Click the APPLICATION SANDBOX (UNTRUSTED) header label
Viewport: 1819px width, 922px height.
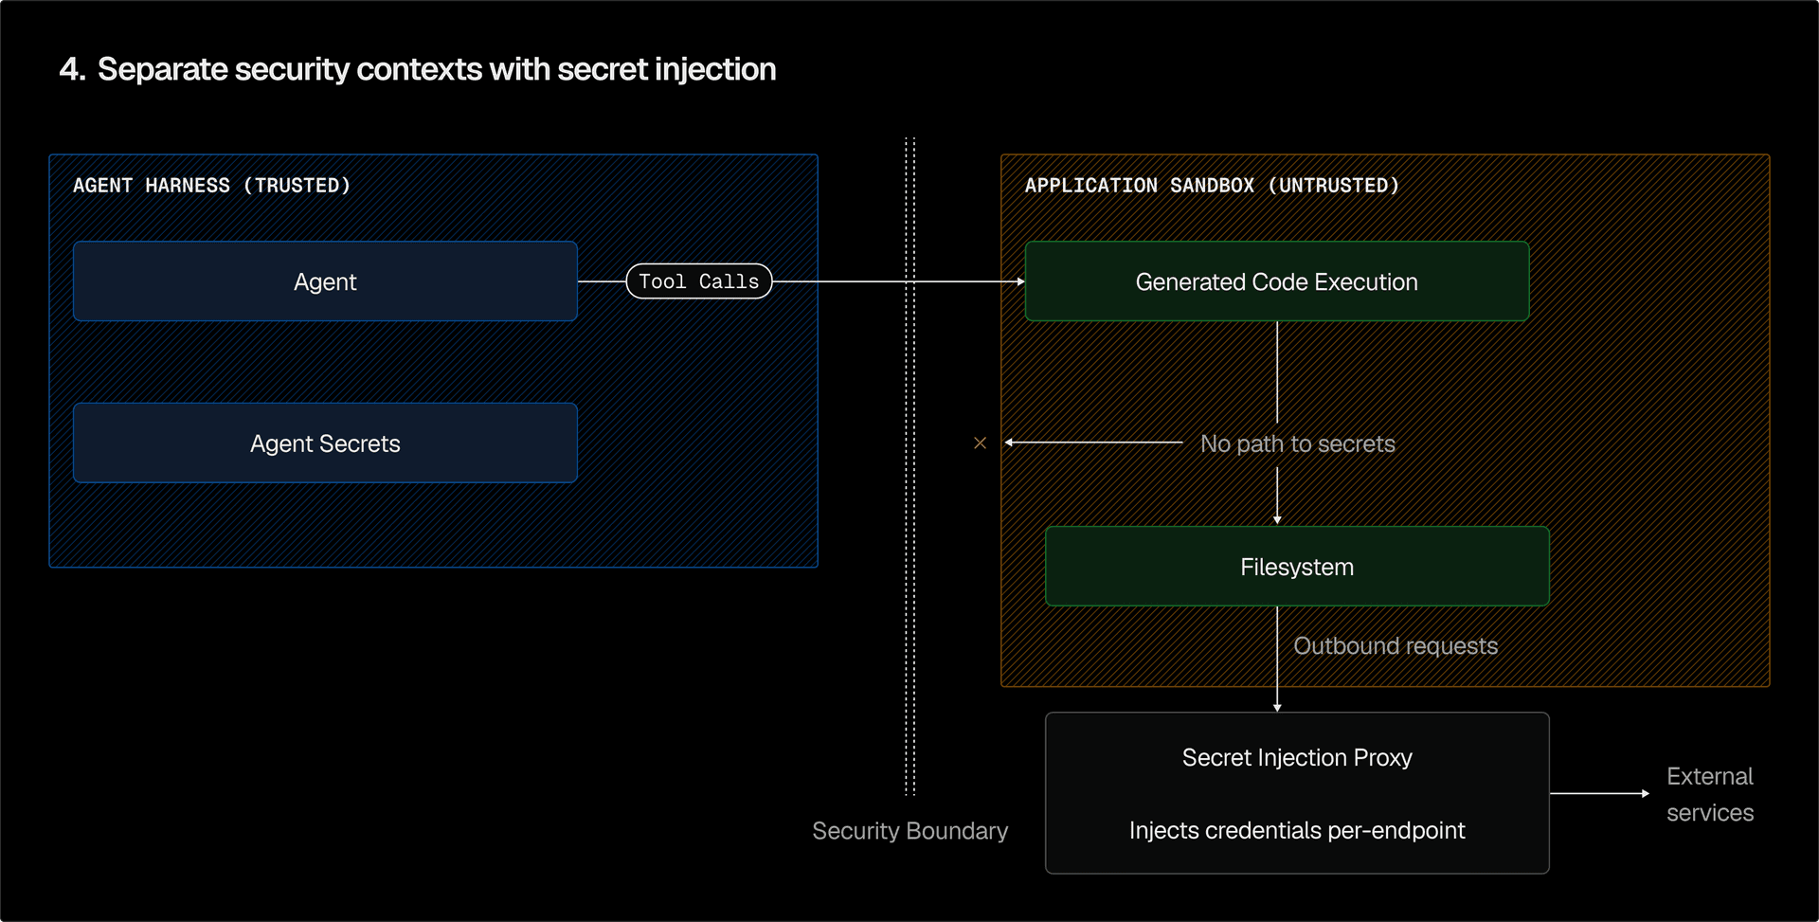point(1213,185)
